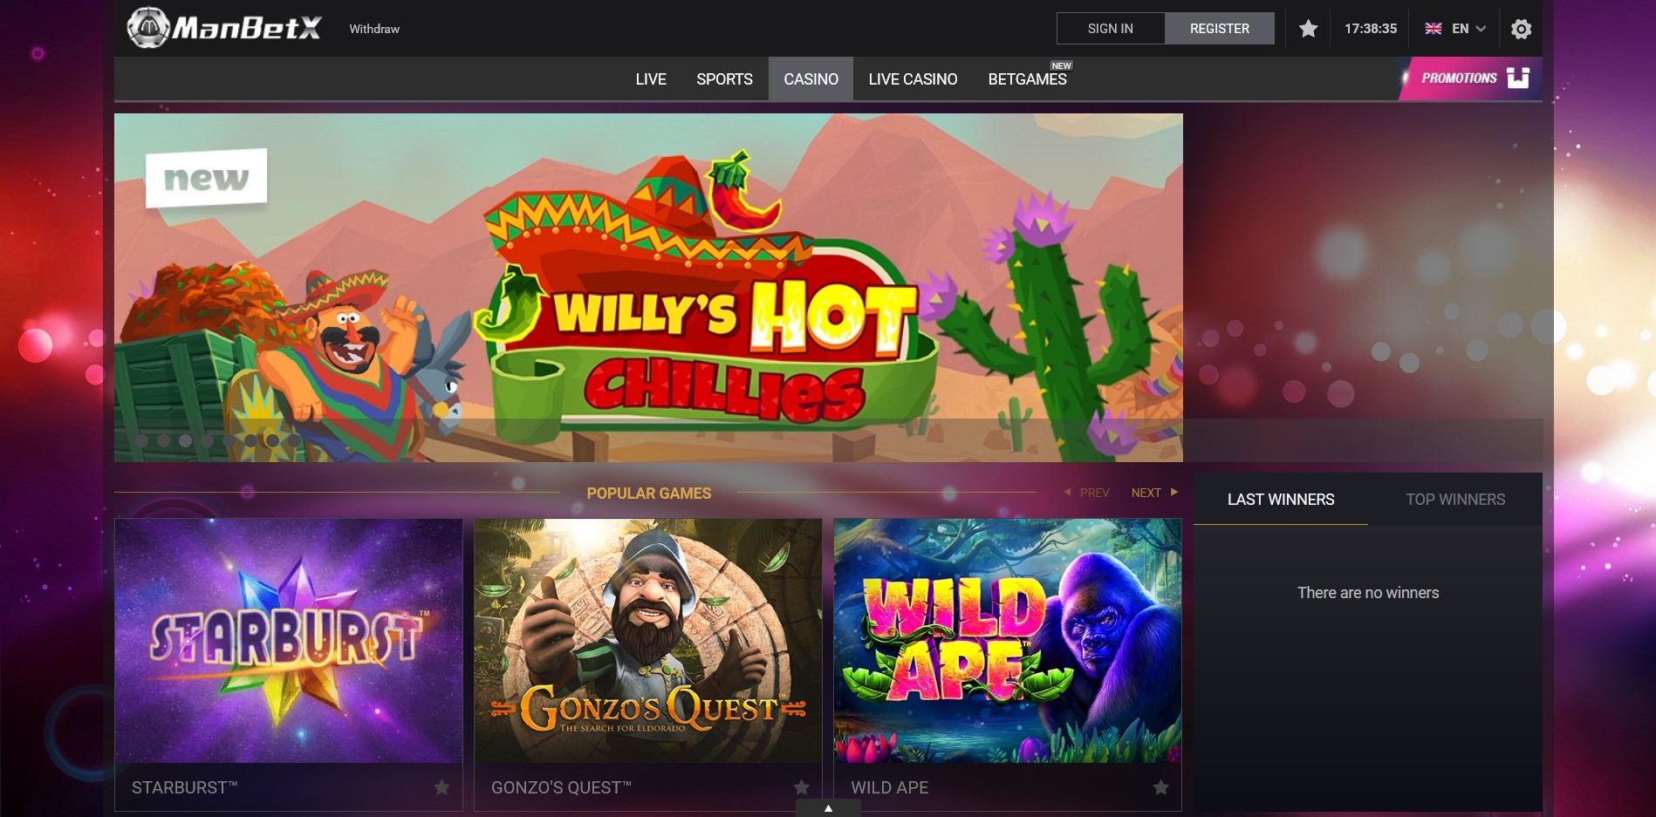The image size is (1656, 817).
Task: Open favorites star in the header
Action: [x=1308, y=29]
